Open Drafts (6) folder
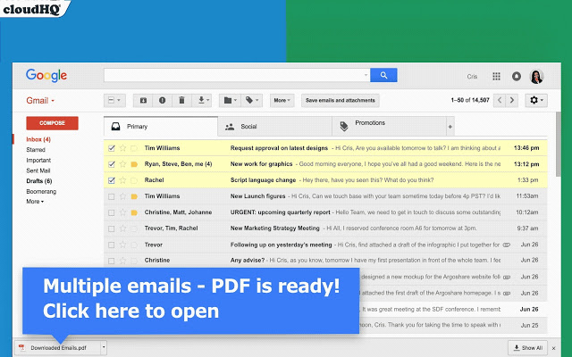The image size is (572, 357). (39, 181)
